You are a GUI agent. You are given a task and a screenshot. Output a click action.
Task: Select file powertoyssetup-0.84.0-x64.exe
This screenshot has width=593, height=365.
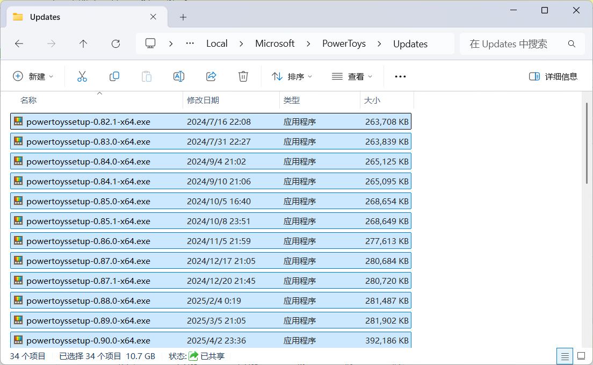(x=211, y=161)
